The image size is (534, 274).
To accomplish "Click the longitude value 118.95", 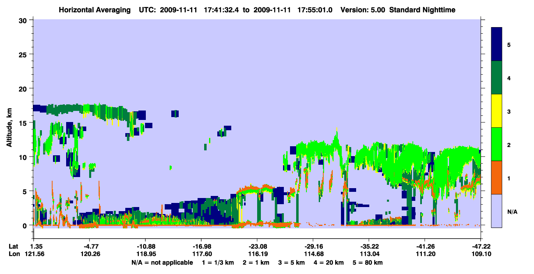I will (x=145, y=254).
